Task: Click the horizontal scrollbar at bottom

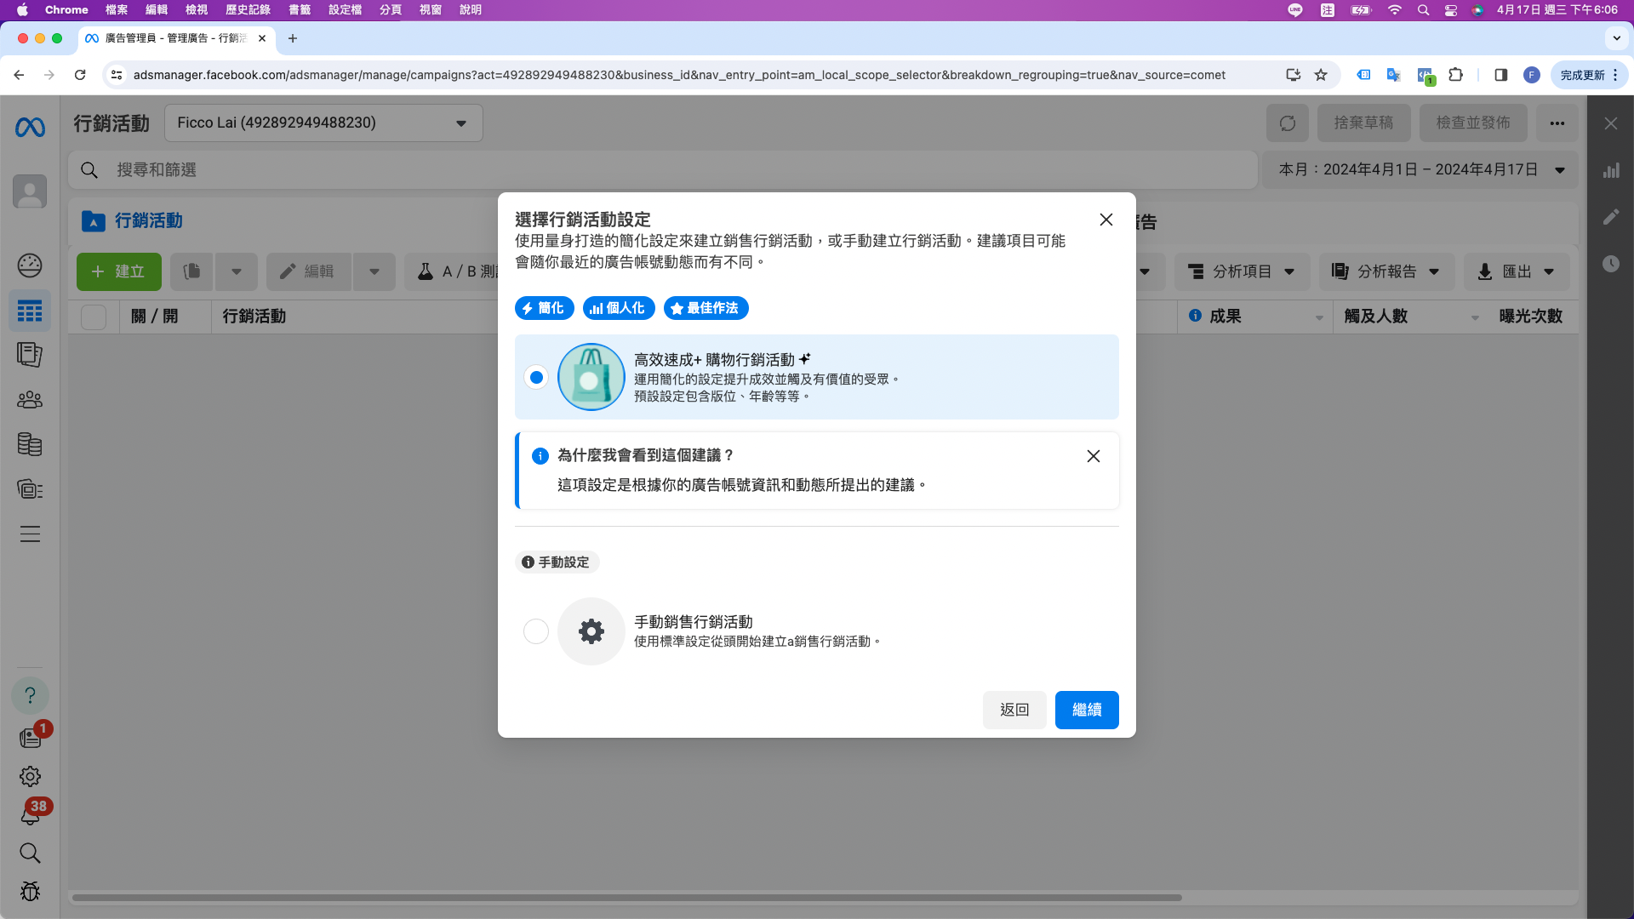Action: [627, 898]
